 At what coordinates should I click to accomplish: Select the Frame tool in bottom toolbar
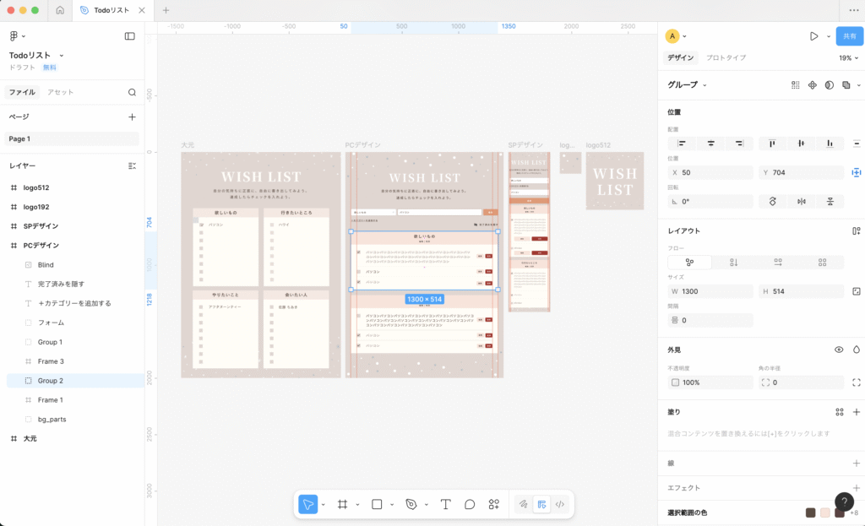(342, 504)
